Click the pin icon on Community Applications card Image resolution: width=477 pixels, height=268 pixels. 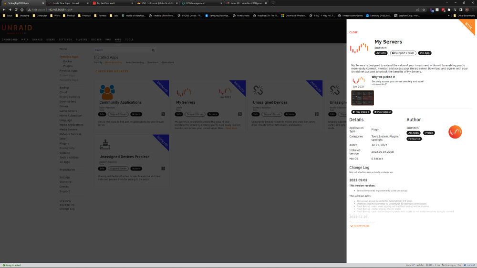(x=163, y=114)
